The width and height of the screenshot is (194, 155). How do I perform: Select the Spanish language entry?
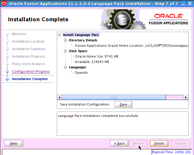tap(81, 73)
